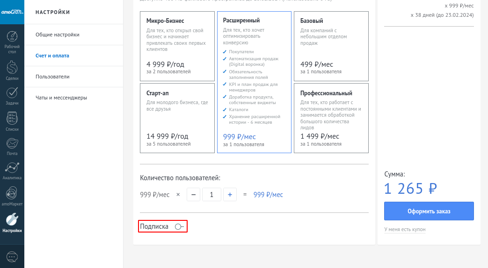Viewport: 488px width, 268px height.
Task: Open Чаты и мессенджеры menu item
Action: pyautogui.click(x=61, y=98)
